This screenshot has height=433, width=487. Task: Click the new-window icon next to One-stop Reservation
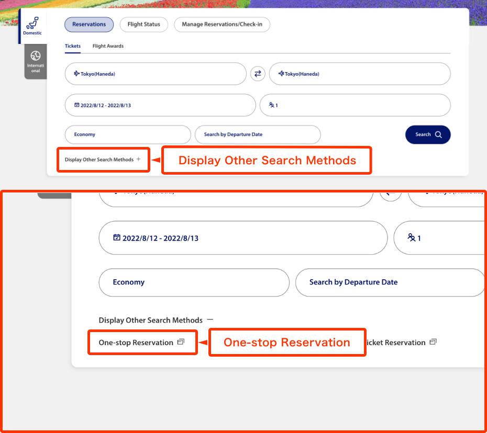tap(181, 342)
